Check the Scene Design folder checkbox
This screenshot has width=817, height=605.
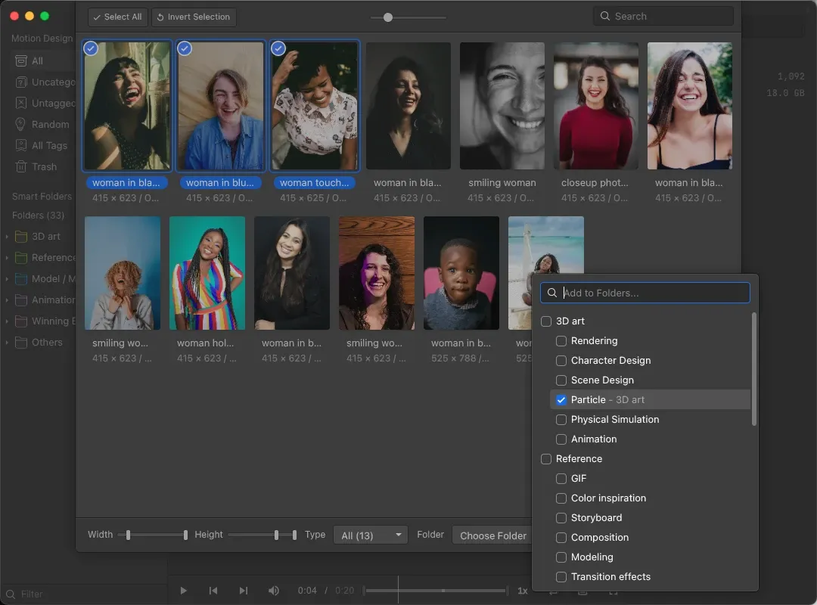(x=561, y=380)
